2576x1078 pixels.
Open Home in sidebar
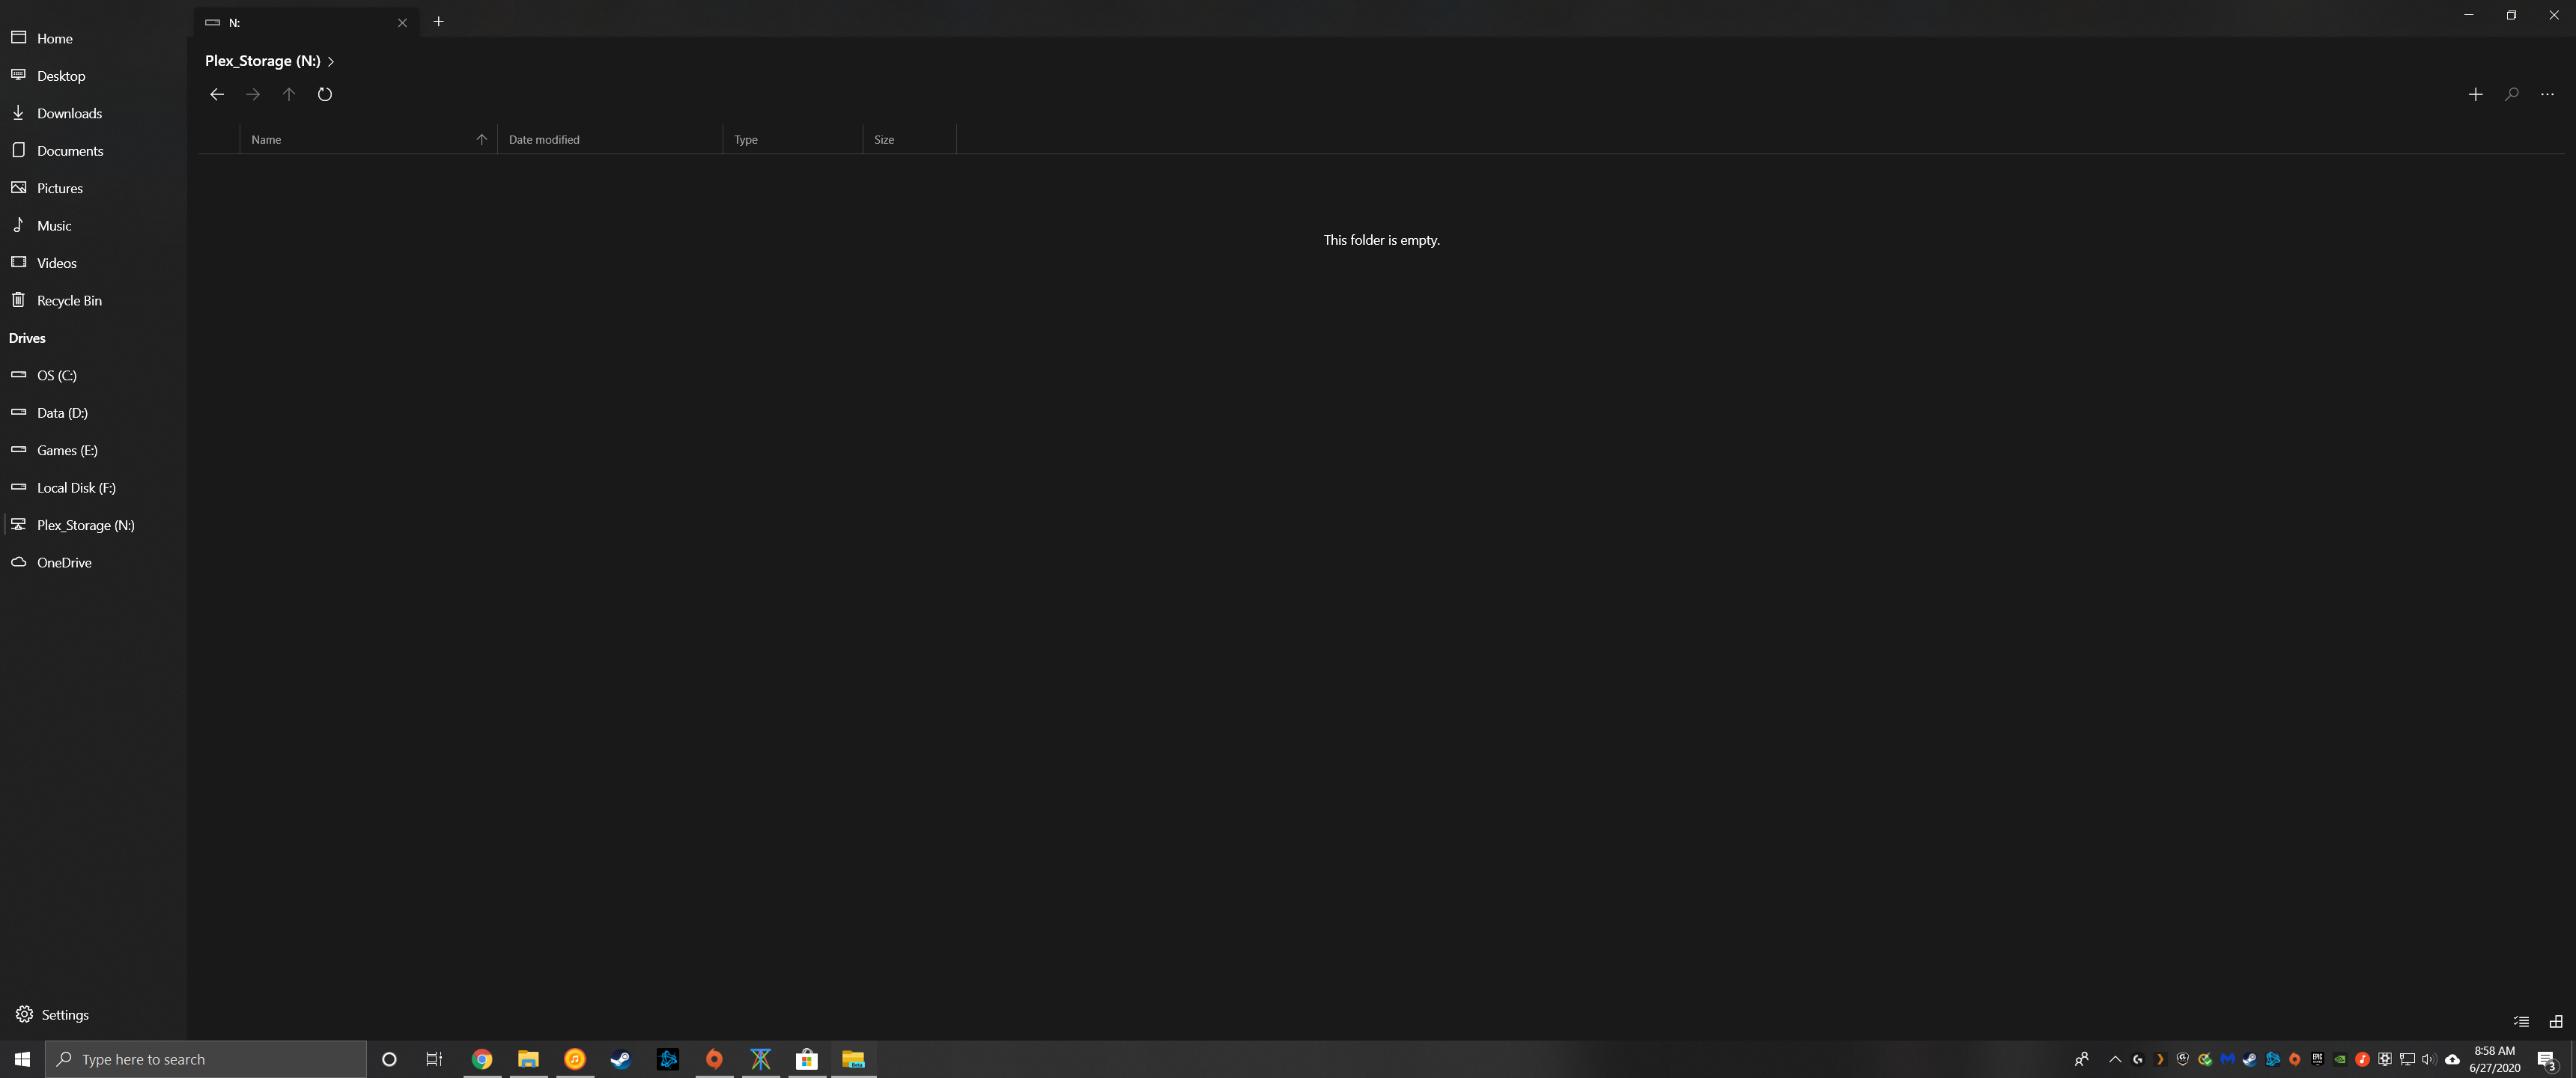coord(93,38)
